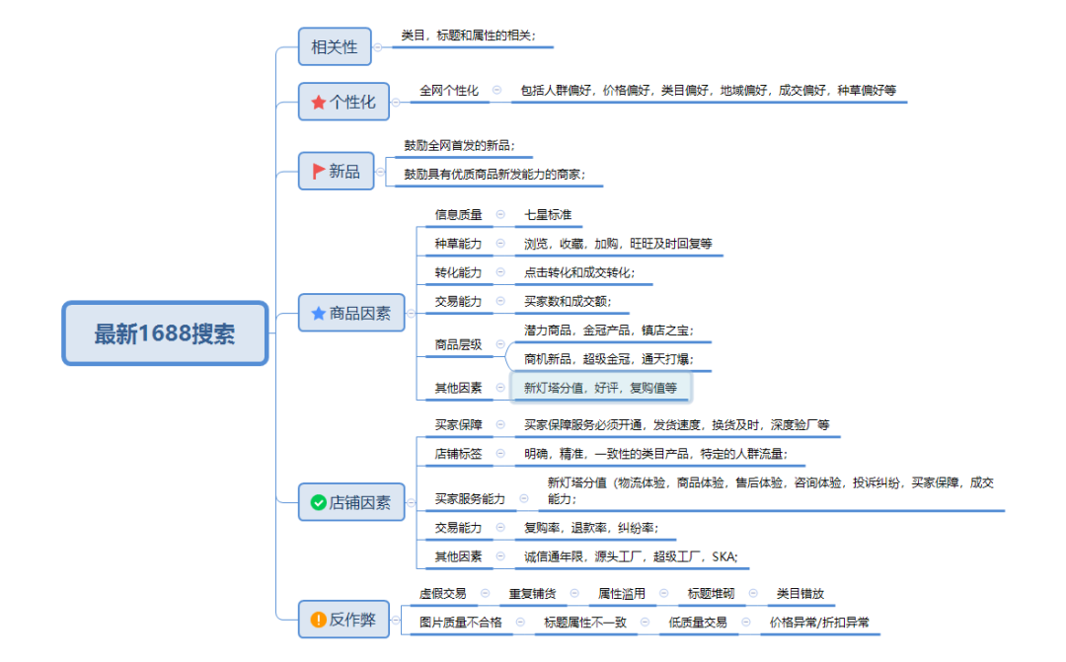The width and height of the screenshot is (1066, 662).
Task: Select the central topic 最新1688搜索
Action: [x=165, y=333]
